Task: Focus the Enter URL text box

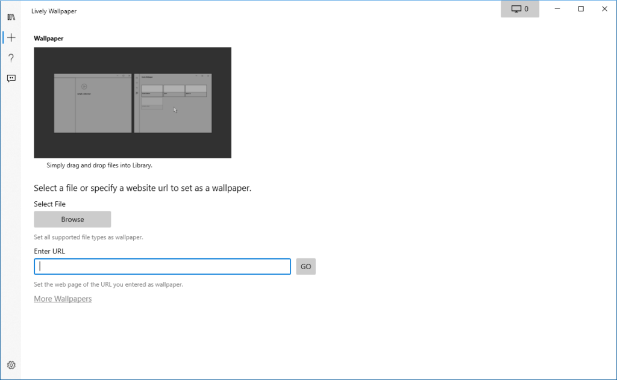Action: [163, 267]
